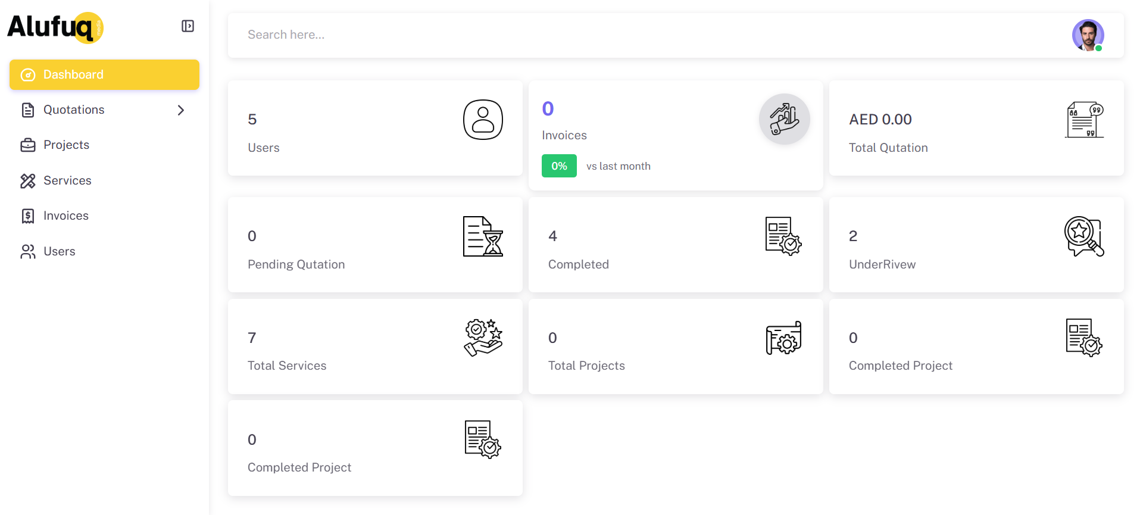
Task: Click the invoice icon on Total Qutation card
Action: (1084, 119)
